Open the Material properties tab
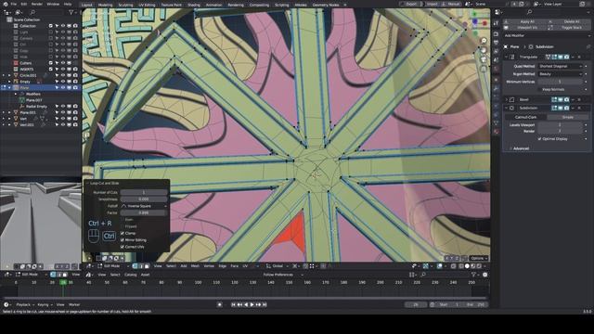 [497, 132]
